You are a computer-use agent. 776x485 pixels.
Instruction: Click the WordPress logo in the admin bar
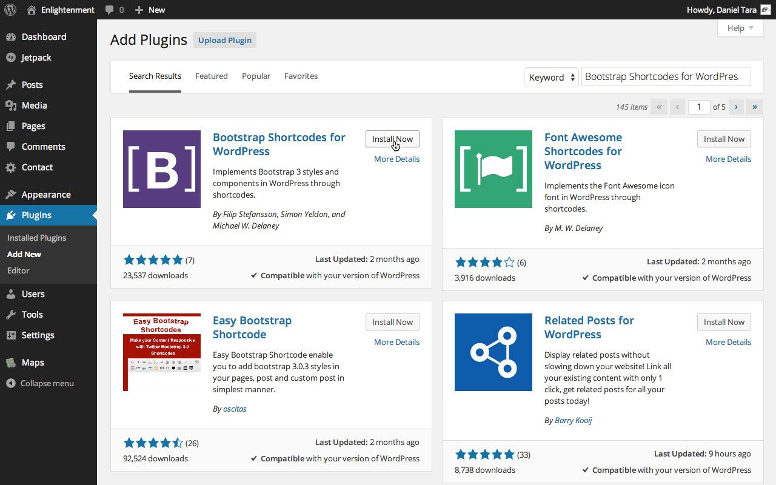coord(10,9)
